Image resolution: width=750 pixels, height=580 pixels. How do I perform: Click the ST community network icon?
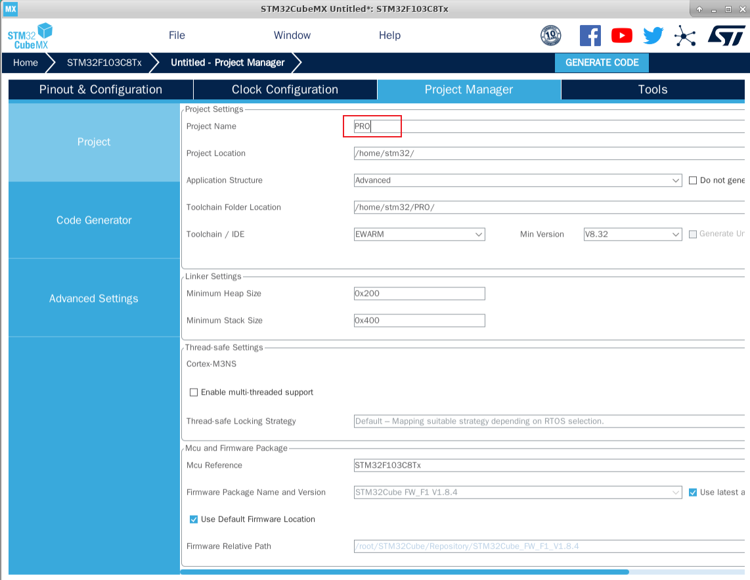[x=685, y=36]
